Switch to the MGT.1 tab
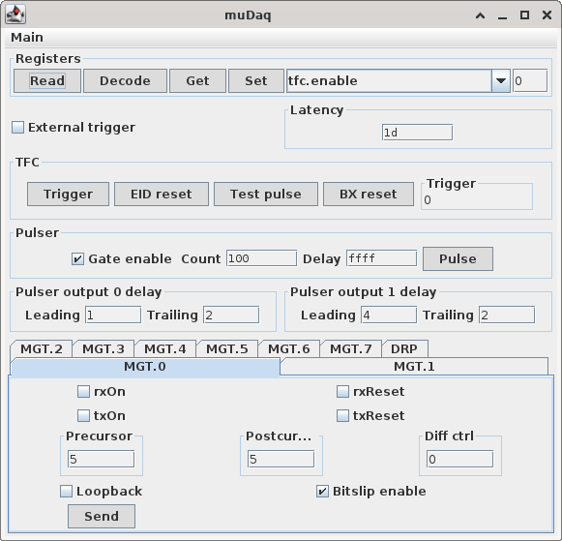Viewport: 562px width, 541px height. (414, 367)
